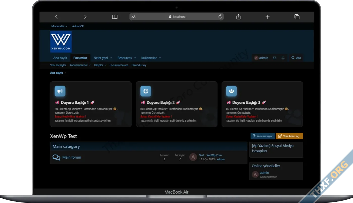This screenshot has width=353, height=203.
Task: Open the Main forum link
Action: (72, 157)
